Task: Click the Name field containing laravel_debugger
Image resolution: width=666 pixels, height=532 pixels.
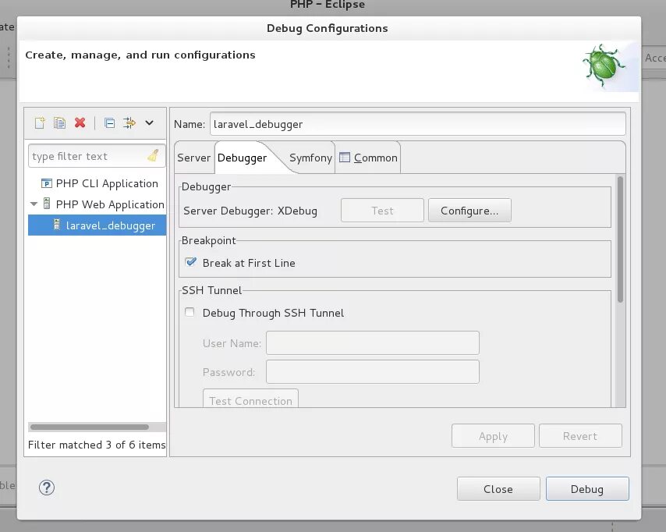Action: pos(417,124)
